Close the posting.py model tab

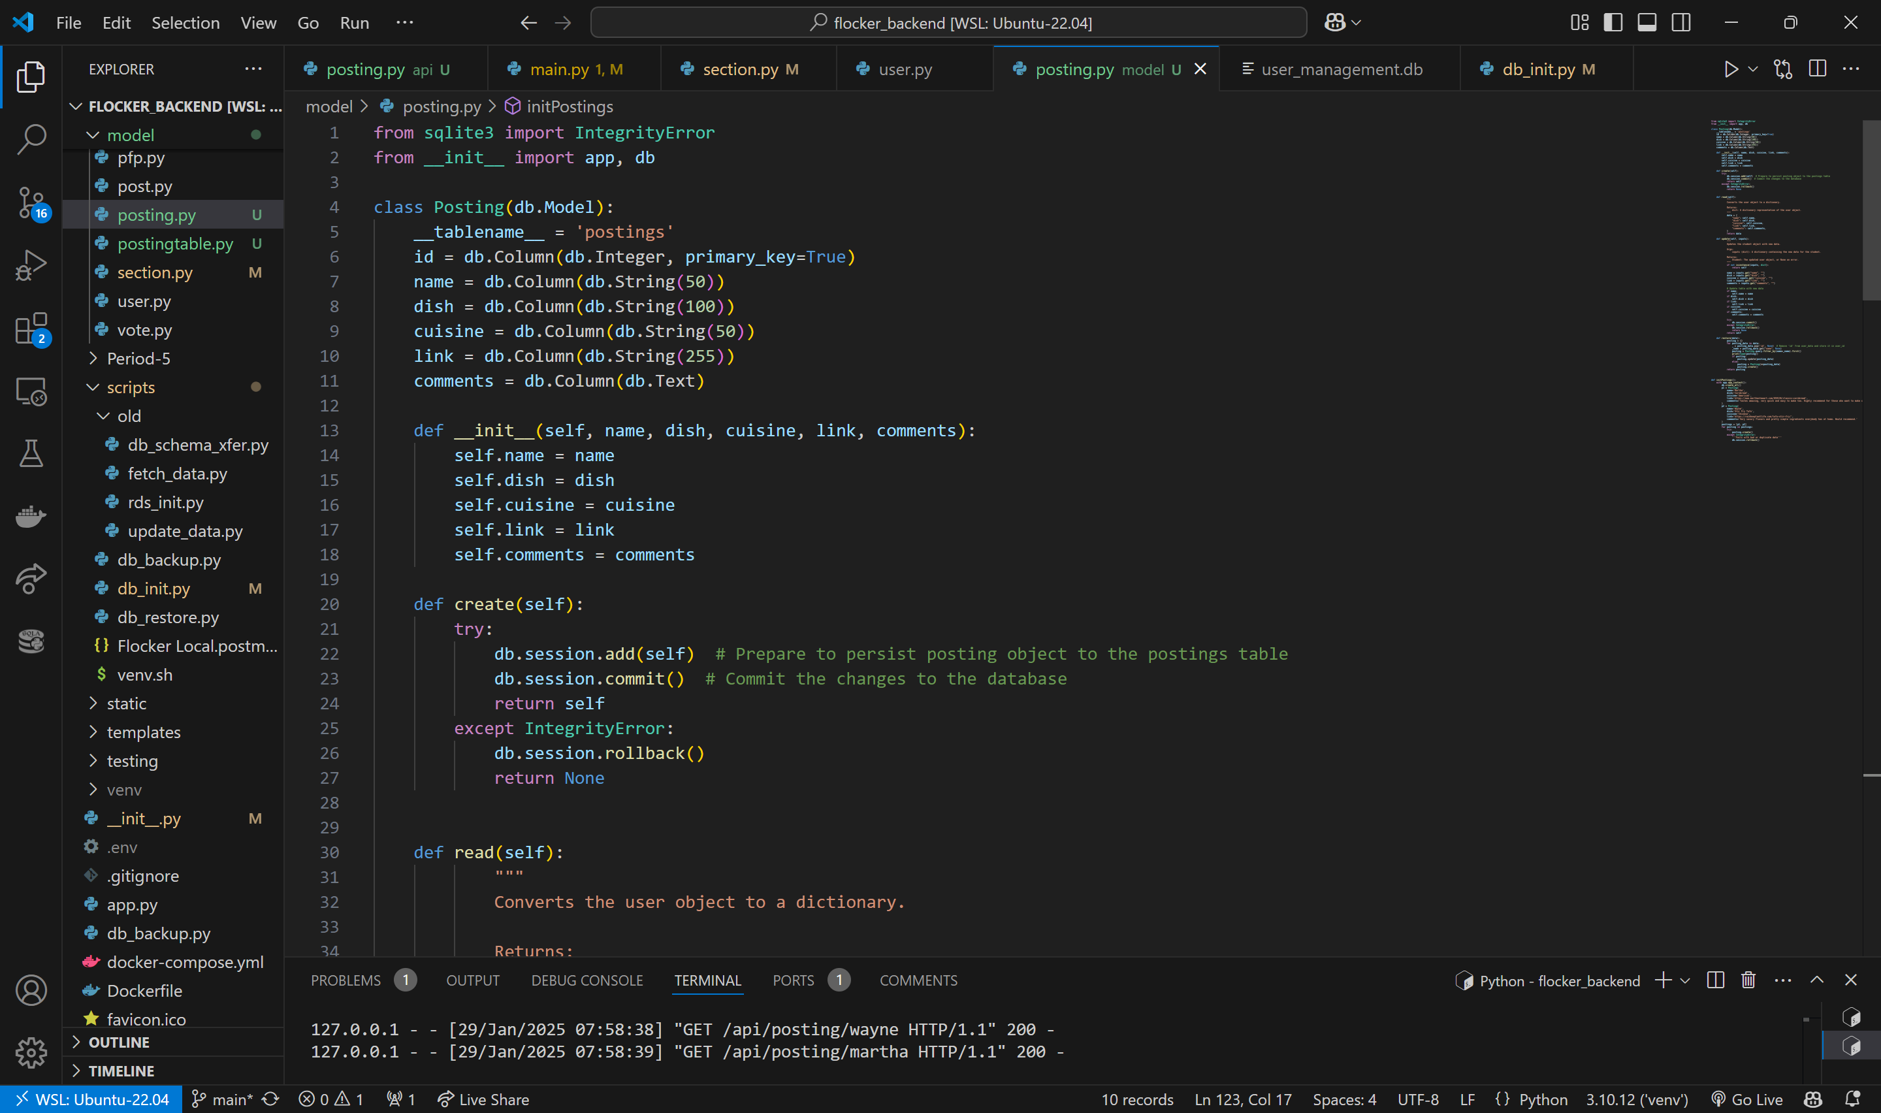(x=1200, y=69)
